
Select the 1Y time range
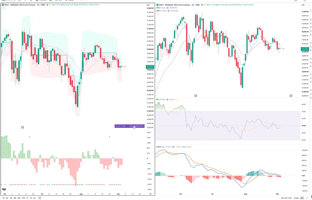[27, 198]
